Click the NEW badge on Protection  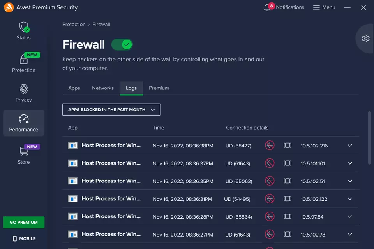pyautogui.click(x=32, y=55)
